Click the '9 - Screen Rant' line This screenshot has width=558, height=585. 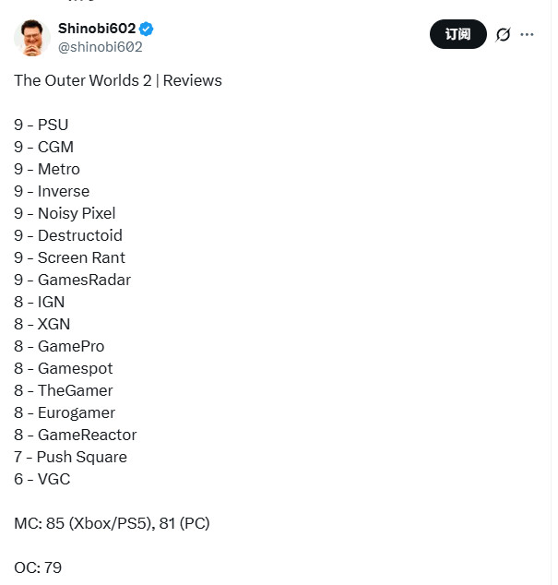(x=69, y=257)
